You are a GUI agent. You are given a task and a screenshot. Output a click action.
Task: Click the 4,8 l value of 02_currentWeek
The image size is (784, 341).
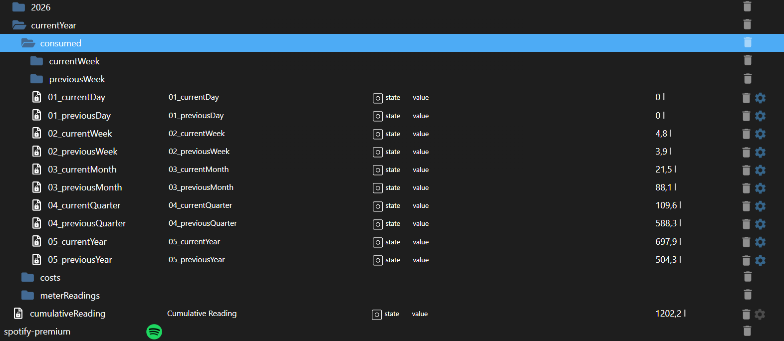tap(664, 134)
